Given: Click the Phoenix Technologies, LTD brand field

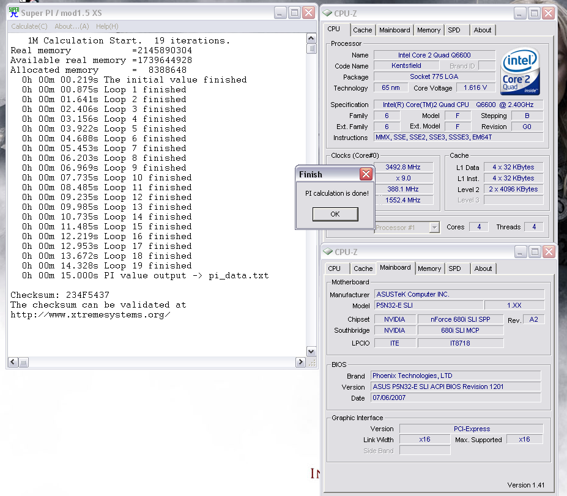Looking at the screenshot, I should [x=456, y=376].
